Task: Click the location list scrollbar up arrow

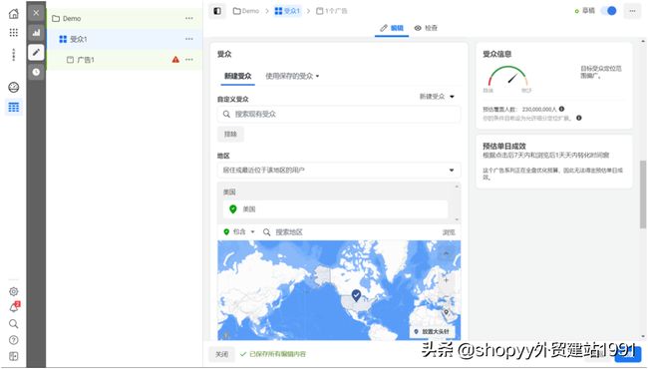Action: (x=457, y=186)
